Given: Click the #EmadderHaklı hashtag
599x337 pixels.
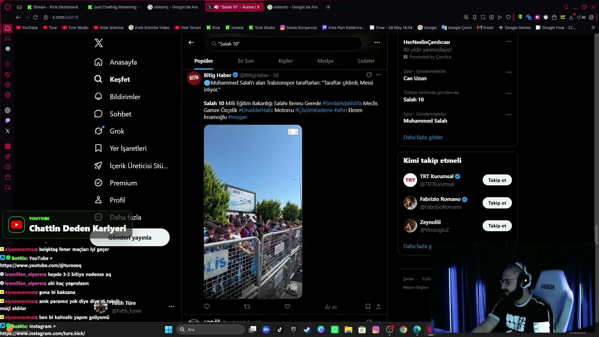Looking at the screenshot, I should (x=256, y=110).
